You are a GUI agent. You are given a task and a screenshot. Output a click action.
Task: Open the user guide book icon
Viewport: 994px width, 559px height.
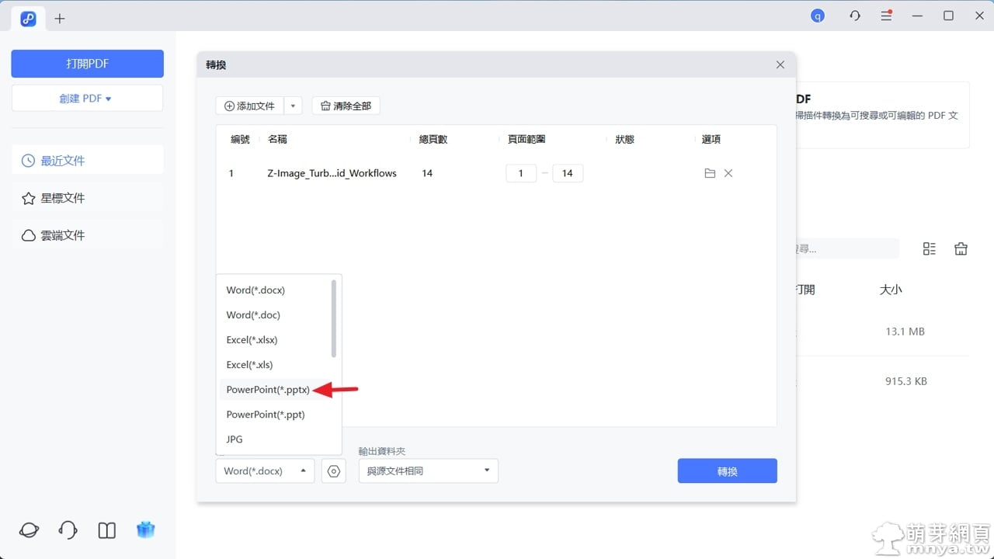click(x=107, y=530)
